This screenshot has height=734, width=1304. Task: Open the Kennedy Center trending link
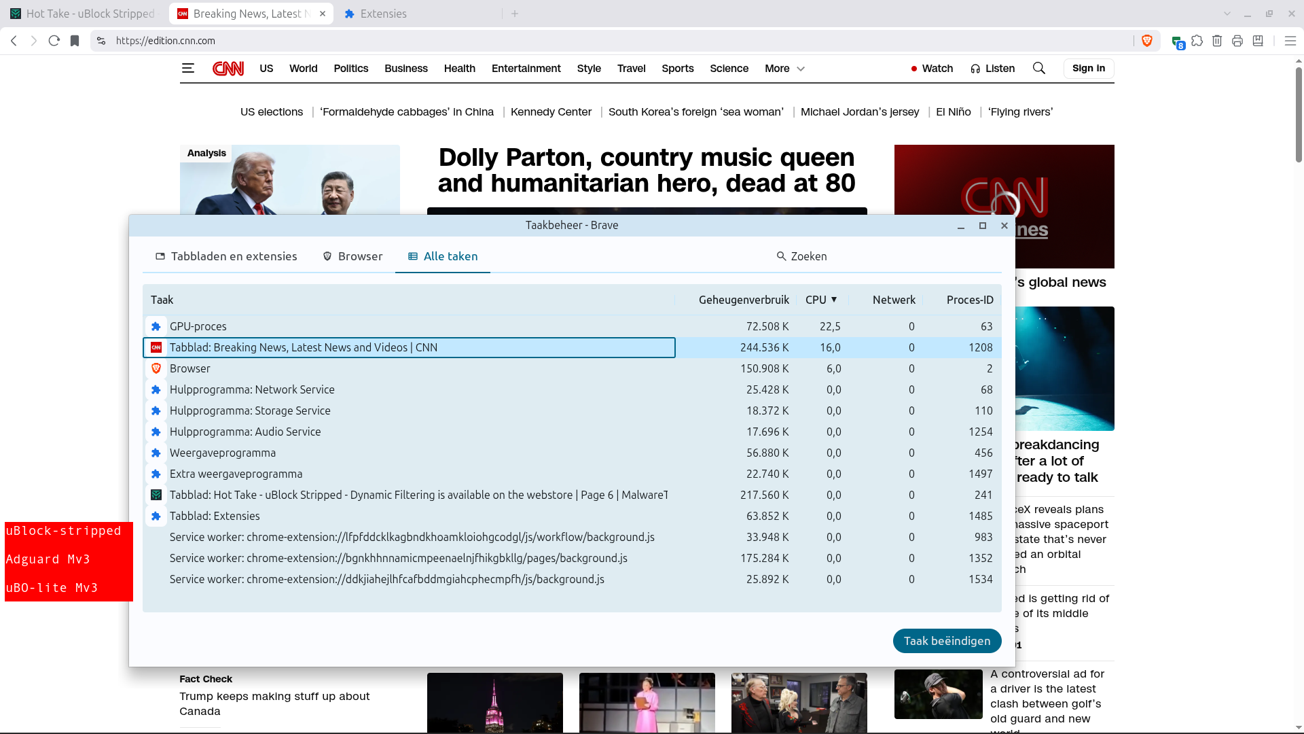coord(551,112)
